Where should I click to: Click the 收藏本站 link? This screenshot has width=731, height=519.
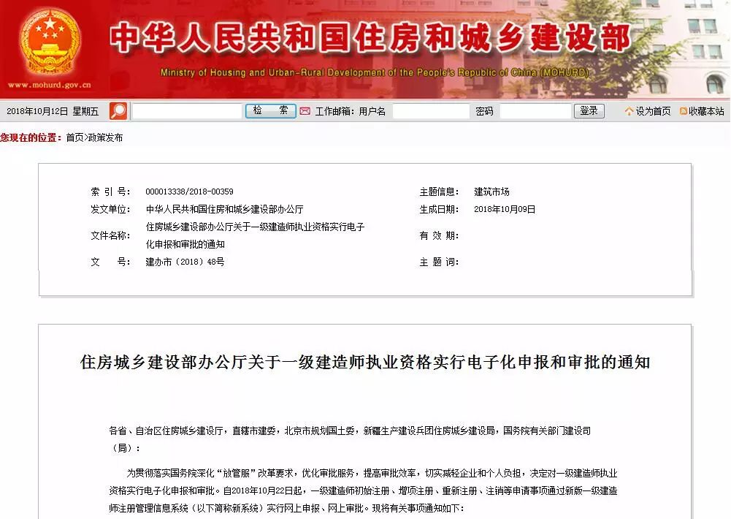click(x=706, y=111)
